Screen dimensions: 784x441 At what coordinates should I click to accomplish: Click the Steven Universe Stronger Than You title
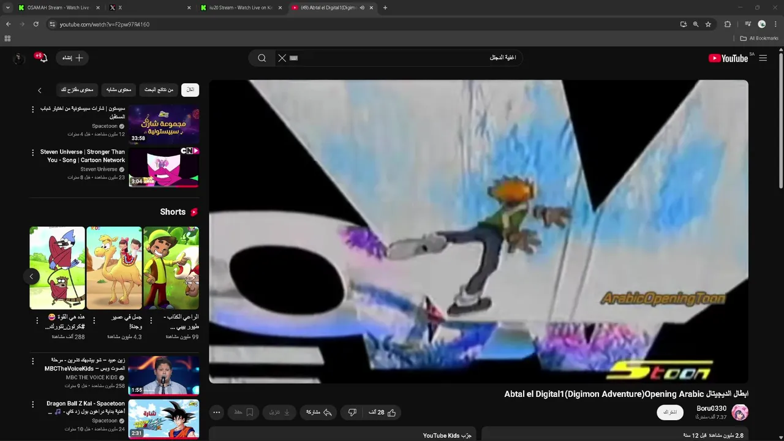point(83,156)
